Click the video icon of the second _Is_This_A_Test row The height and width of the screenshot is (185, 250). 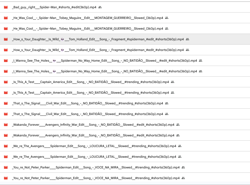[6, 93]
